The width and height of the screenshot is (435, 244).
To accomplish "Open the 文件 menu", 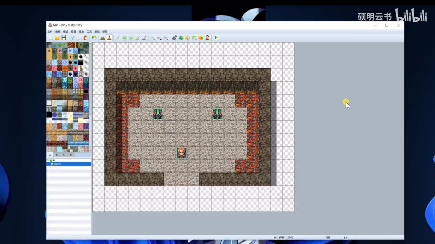I will [x=50, y=32].
